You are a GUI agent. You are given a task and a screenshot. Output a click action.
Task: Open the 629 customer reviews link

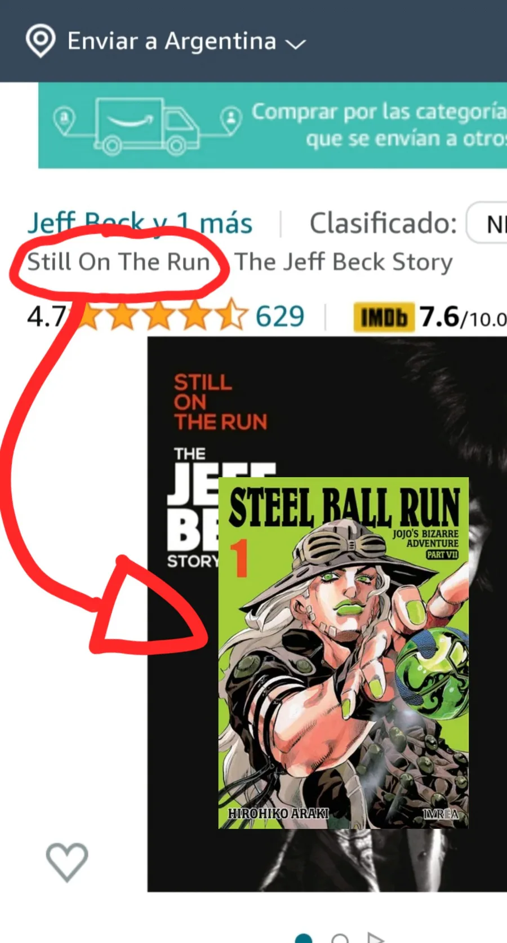click(x=280, y=317)
